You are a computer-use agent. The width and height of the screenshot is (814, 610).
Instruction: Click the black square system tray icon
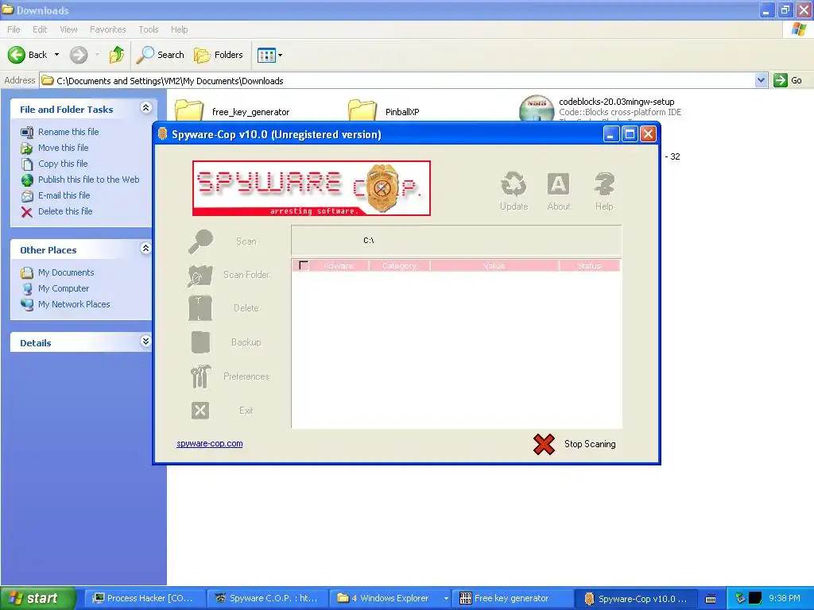(755, 599)
